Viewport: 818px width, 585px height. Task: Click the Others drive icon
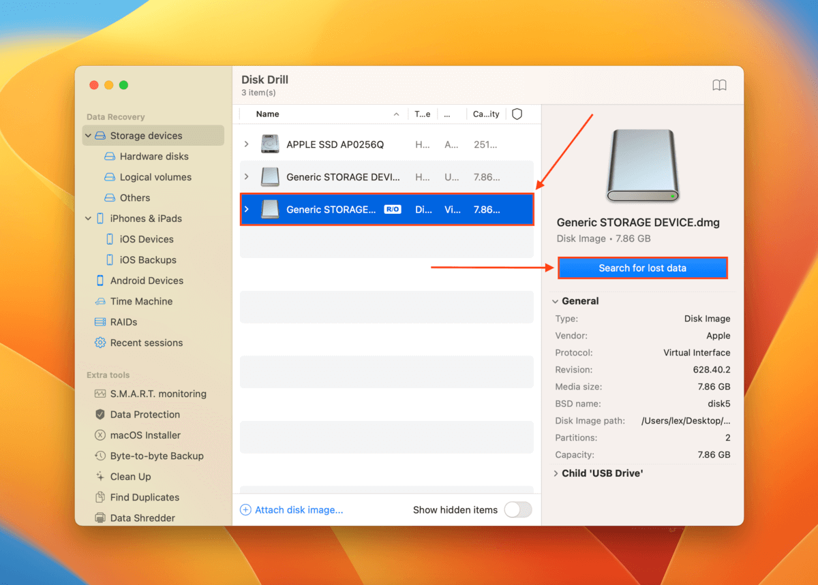pos(110,198)
